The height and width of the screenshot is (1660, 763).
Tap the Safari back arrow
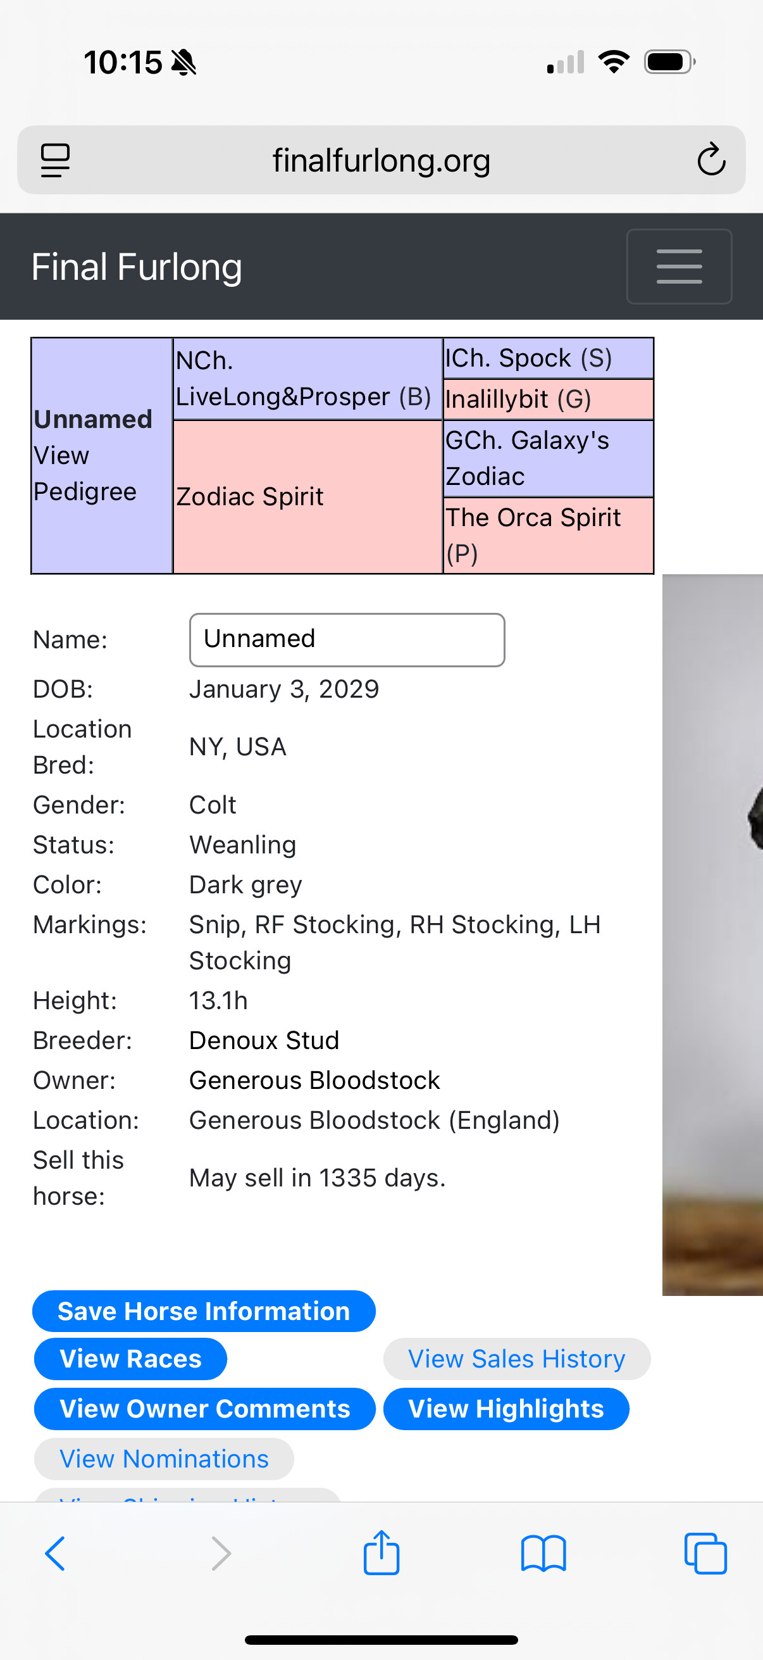point(56,1554)
